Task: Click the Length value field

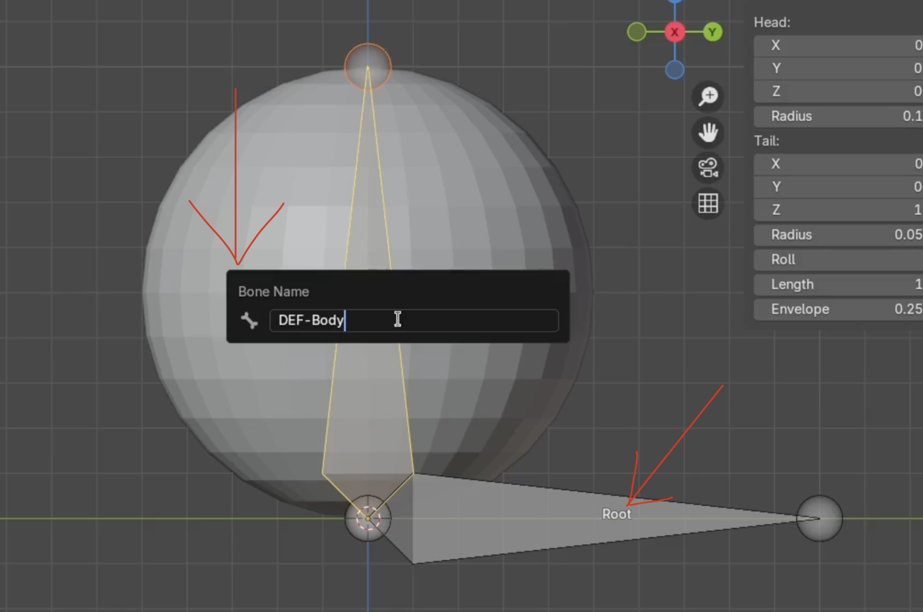Action: (838, 285)
